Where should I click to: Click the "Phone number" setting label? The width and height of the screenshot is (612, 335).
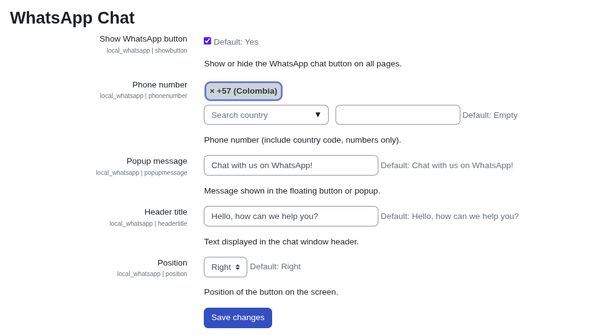pyautogui.click(x=160, y=85)
